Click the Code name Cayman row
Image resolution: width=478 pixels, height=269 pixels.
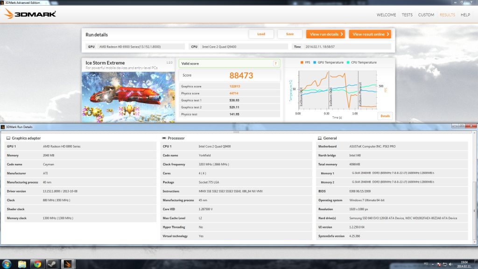(x=80, y=164)
